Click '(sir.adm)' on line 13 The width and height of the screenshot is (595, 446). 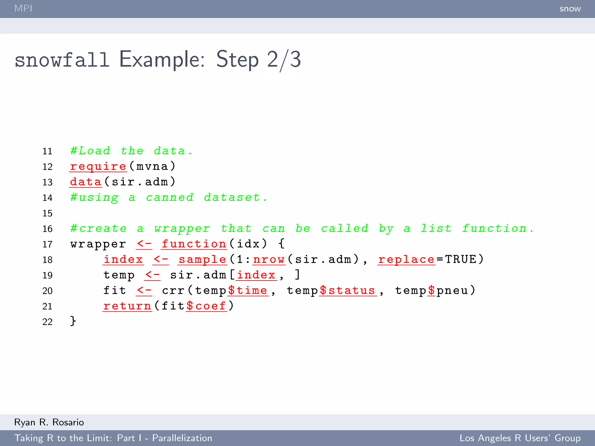point(140,182)
